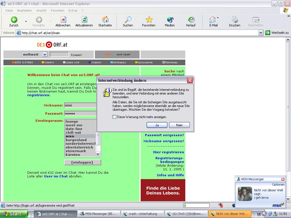Select 'lounge' in Einstiegsraum list
Screen dimensions: 291x218
(x=80, y=121)
